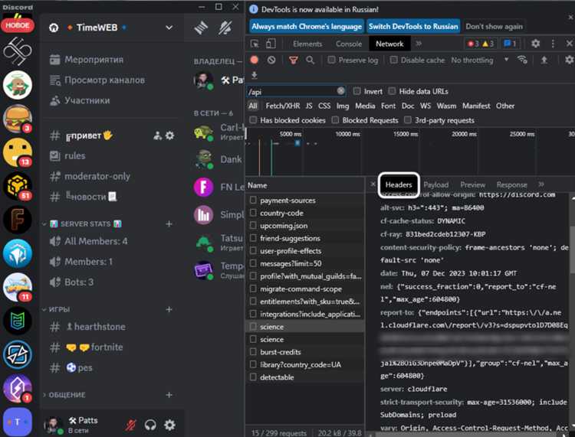Add channel to ИГРЫ category
Image resolution: width=575 pixels, height=437 pixels.
[x=169, y=309]
